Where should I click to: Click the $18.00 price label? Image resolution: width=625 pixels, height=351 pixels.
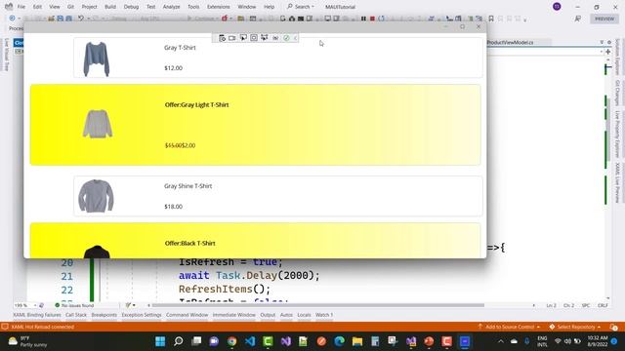174,207
